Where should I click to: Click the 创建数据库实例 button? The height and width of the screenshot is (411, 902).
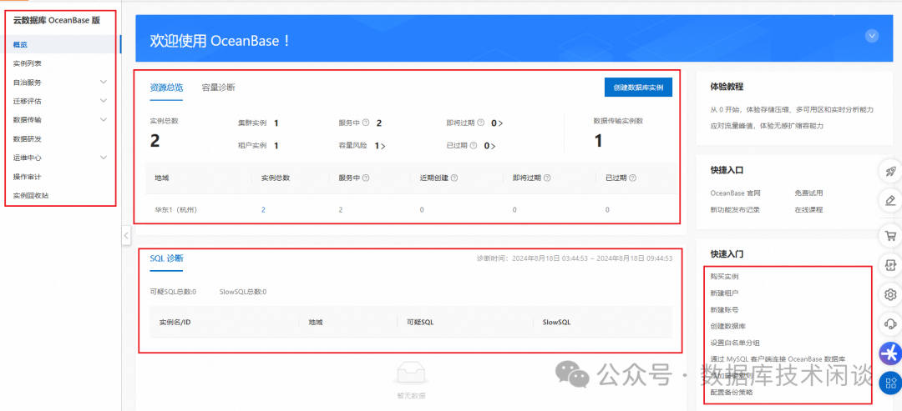(x=639, y=88)
